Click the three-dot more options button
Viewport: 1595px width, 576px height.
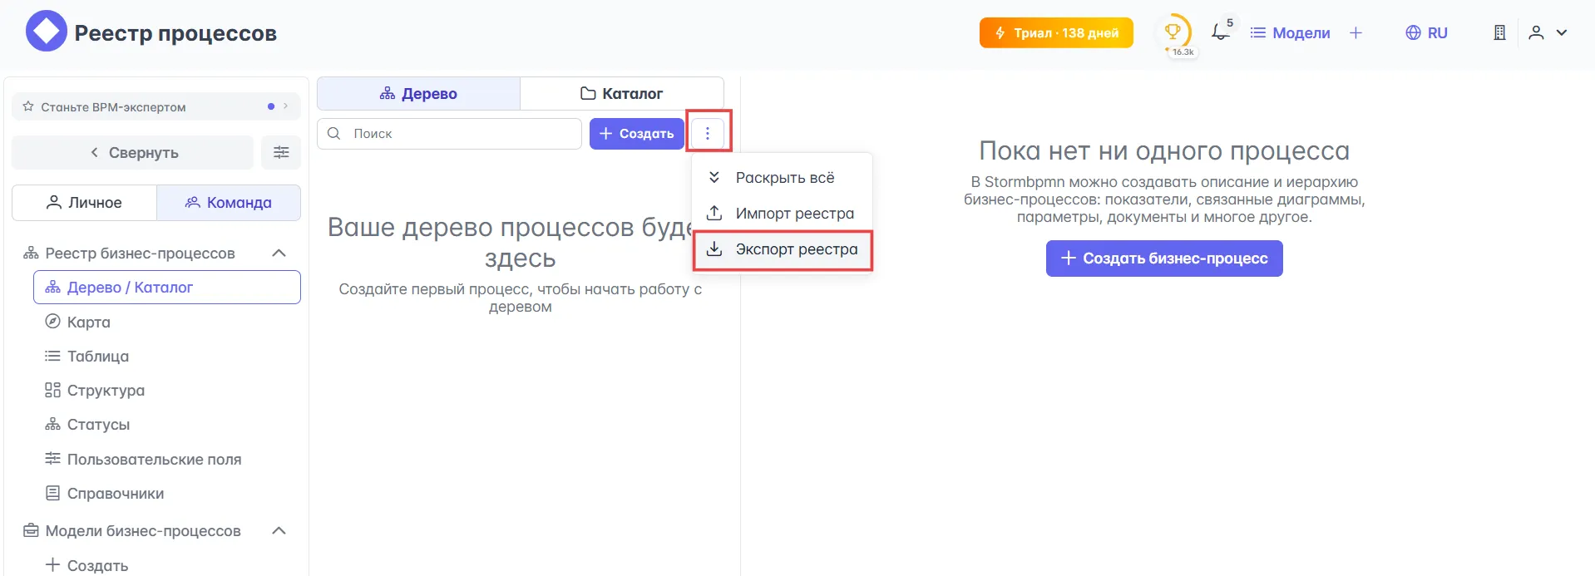click(708, 133)
